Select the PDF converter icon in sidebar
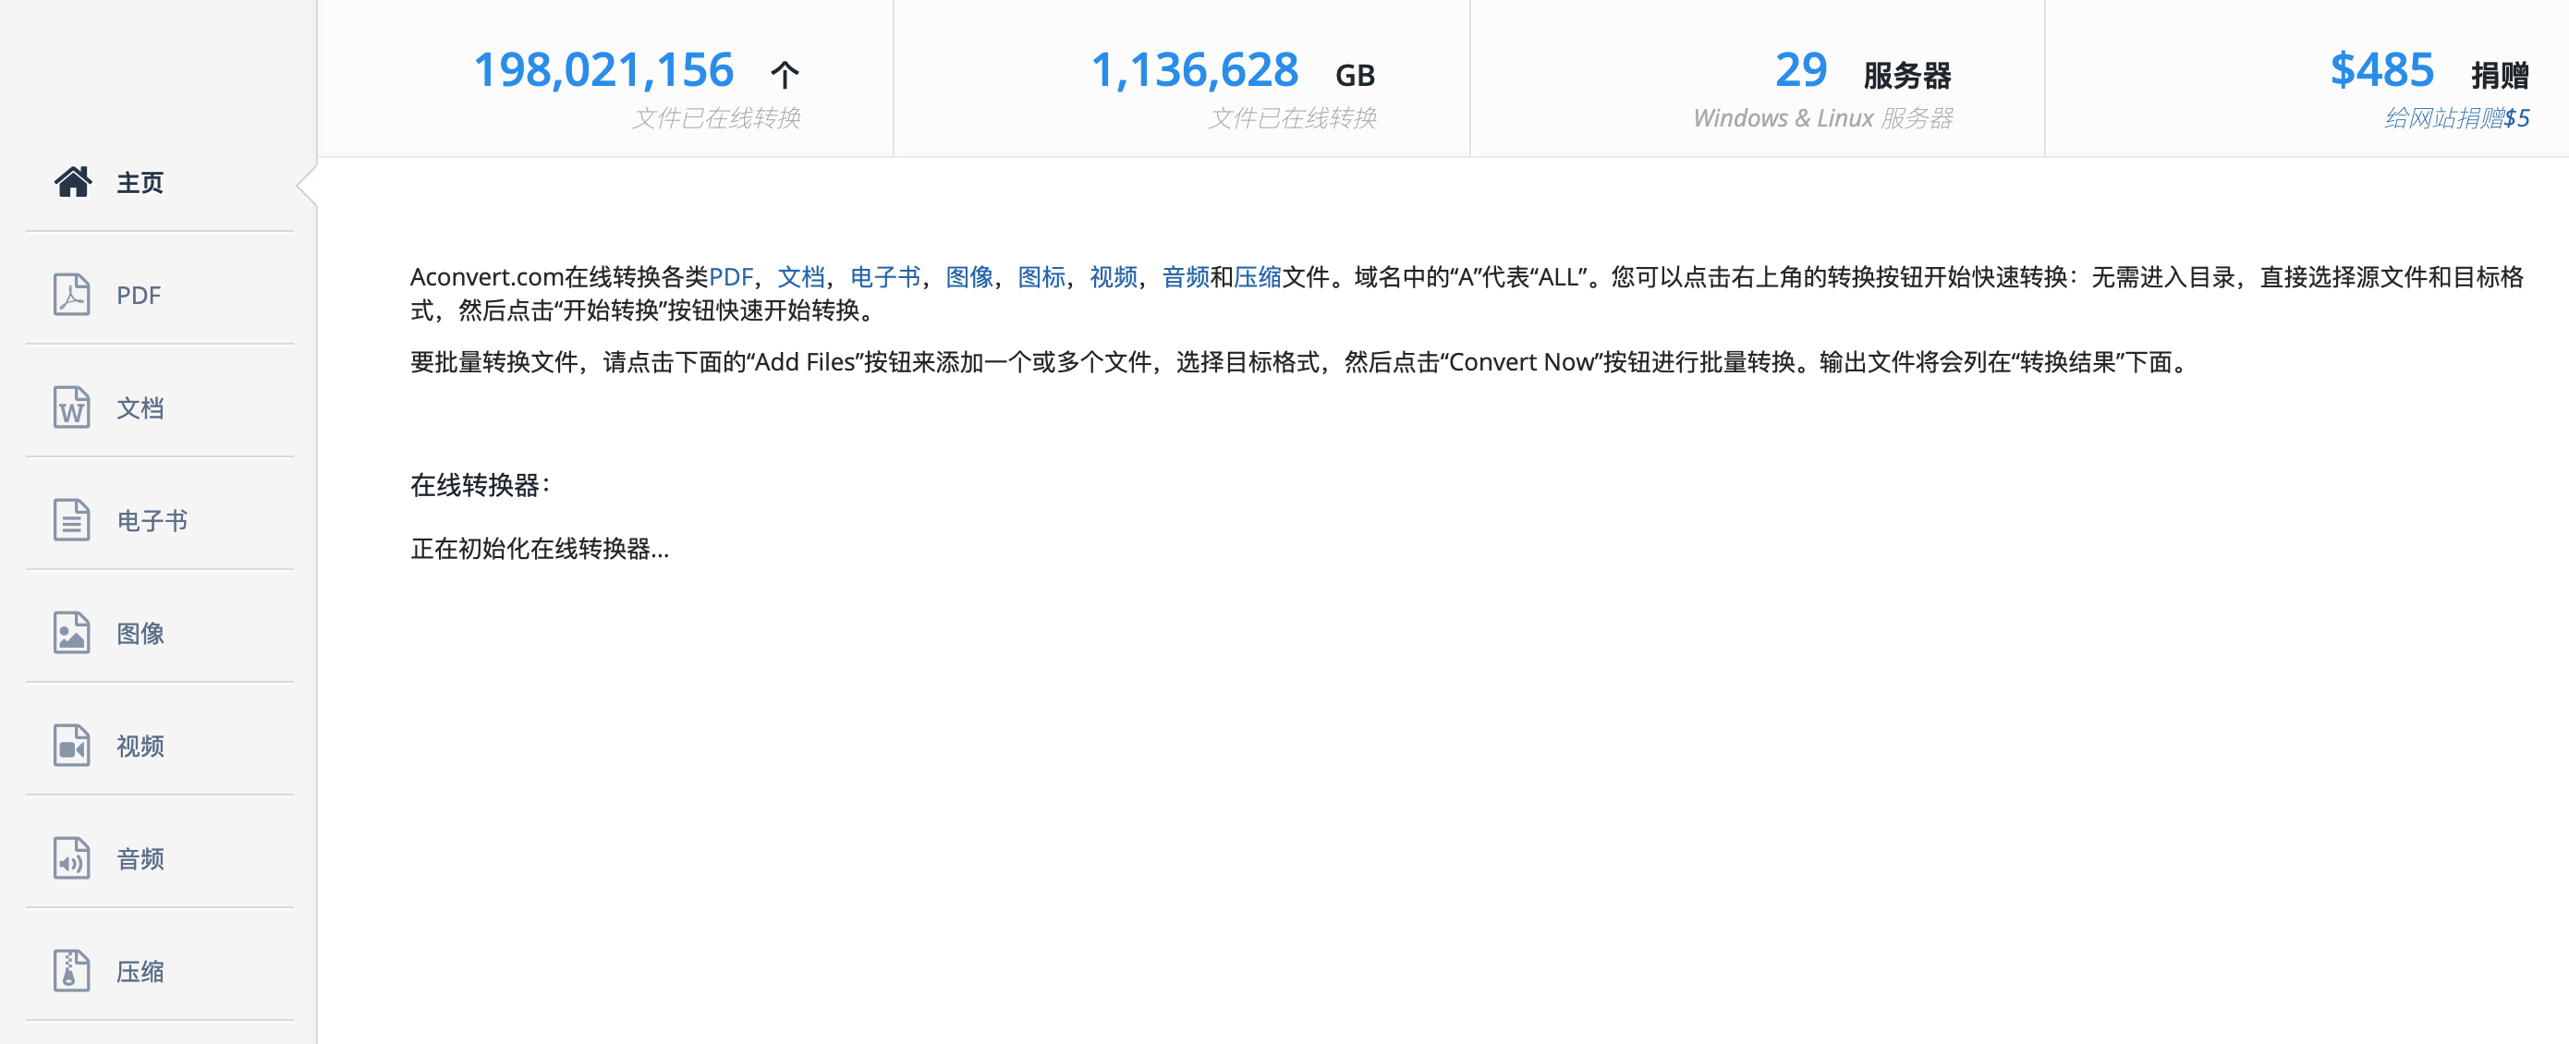 (x=71, y=294)
